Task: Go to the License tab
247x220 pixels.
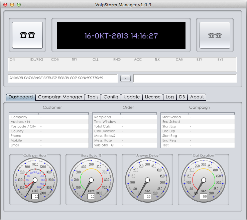Action: click(153, 97)
